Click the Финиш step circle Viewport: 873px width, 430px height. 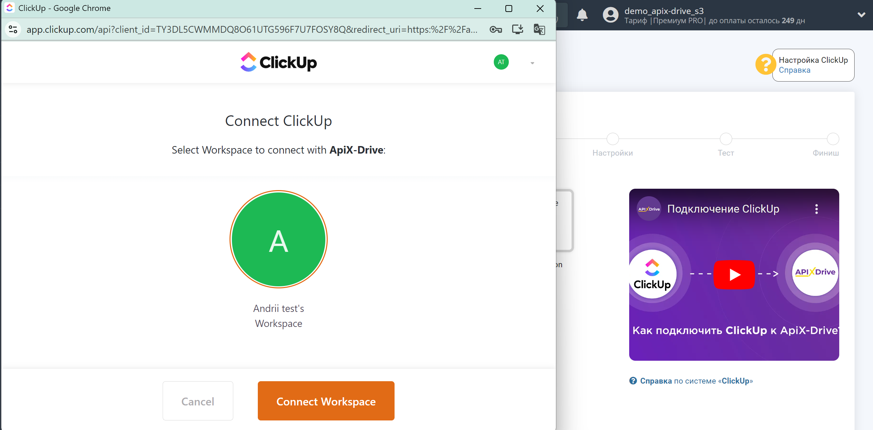(833, 139)
